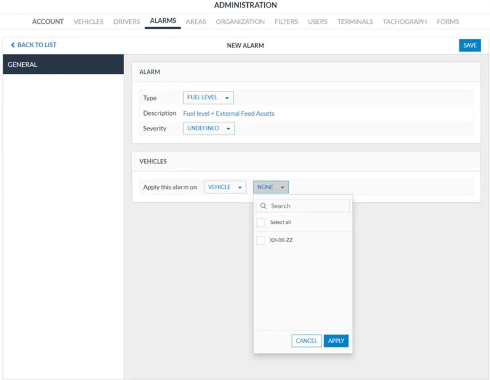Go to the USERS tab
This screenshot has height=380, width=490.
point(318,22)
